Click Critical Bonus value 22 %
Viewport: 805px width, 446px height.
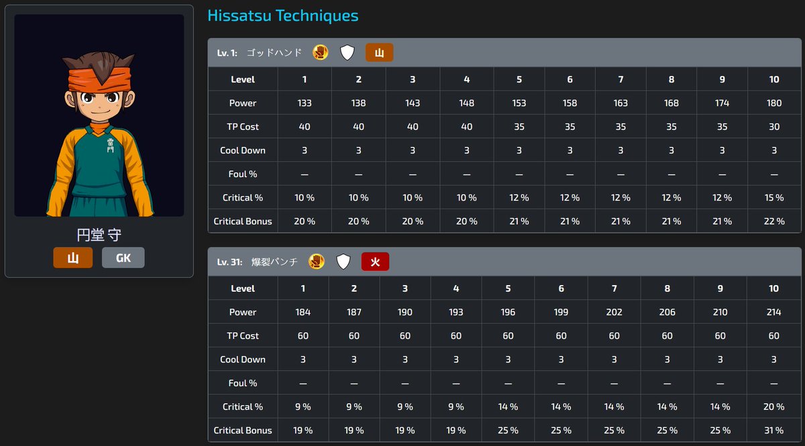774,221
